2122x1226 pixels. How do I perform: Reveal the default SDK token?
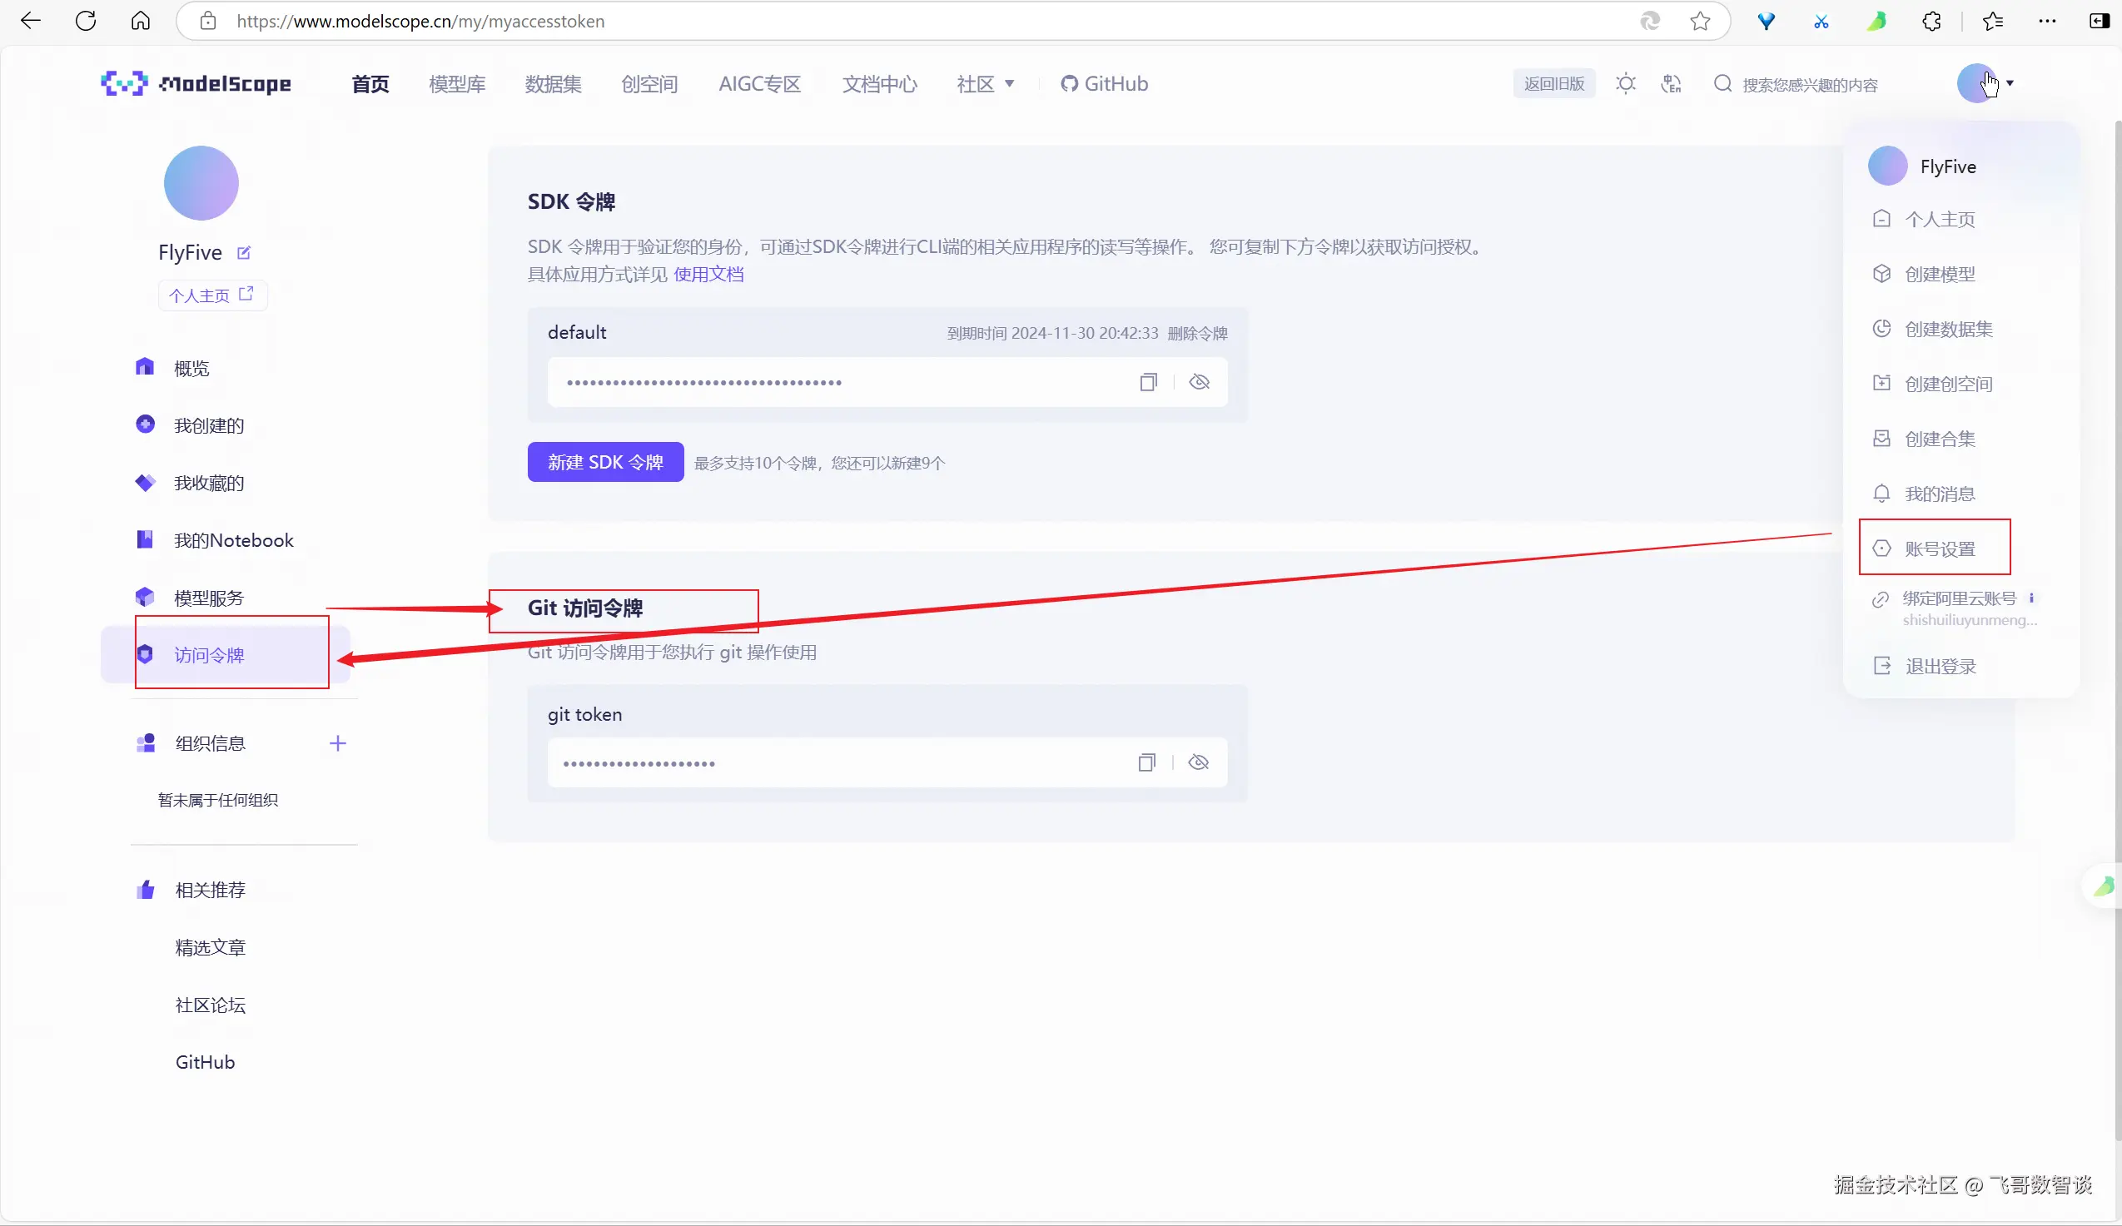[x=1199, y=382]
